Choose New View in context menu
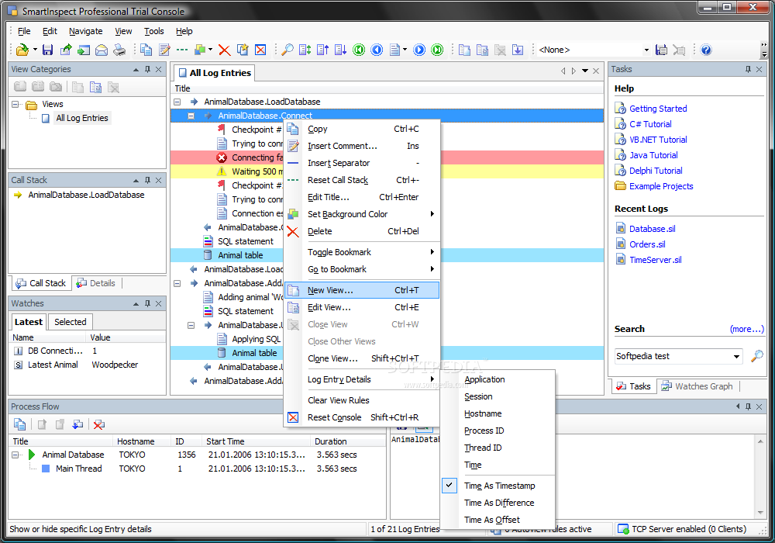 point(362,290)
